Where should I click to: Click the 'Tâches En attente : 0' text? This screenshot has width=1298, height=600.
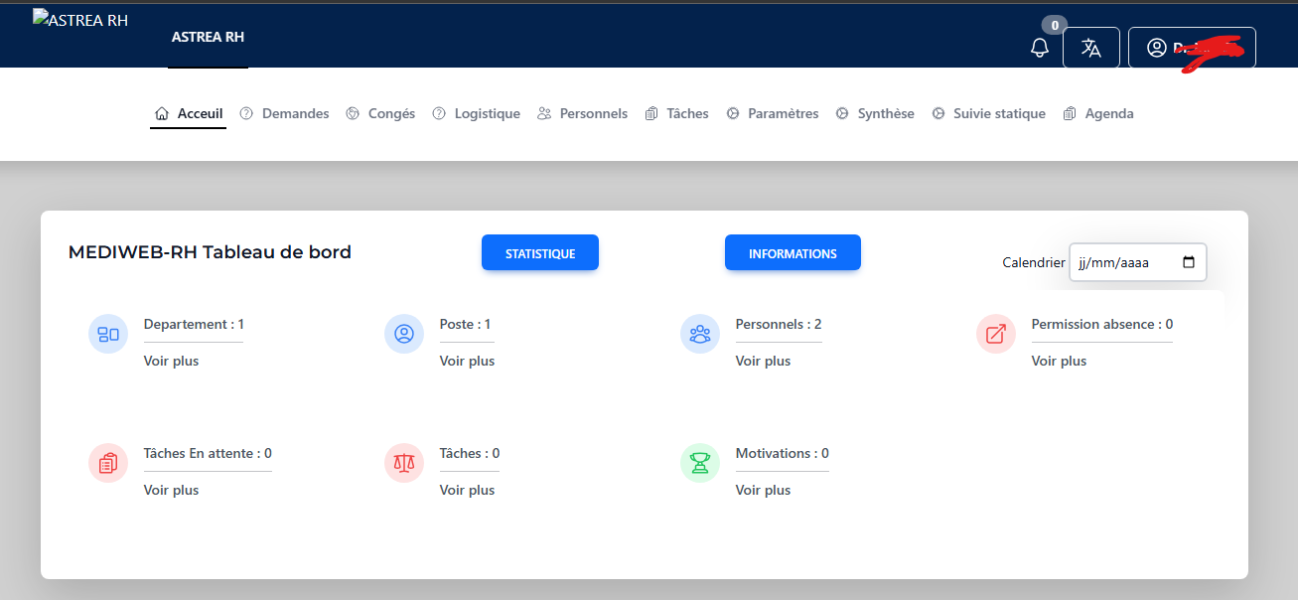click(208, 453)
